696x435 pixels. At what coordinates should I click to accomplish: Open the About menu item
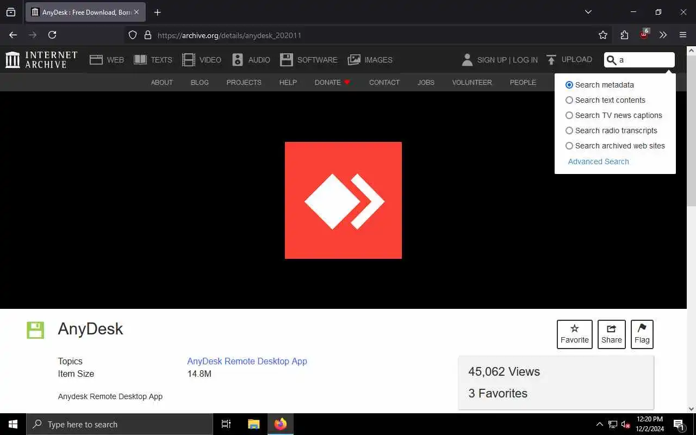162,83
